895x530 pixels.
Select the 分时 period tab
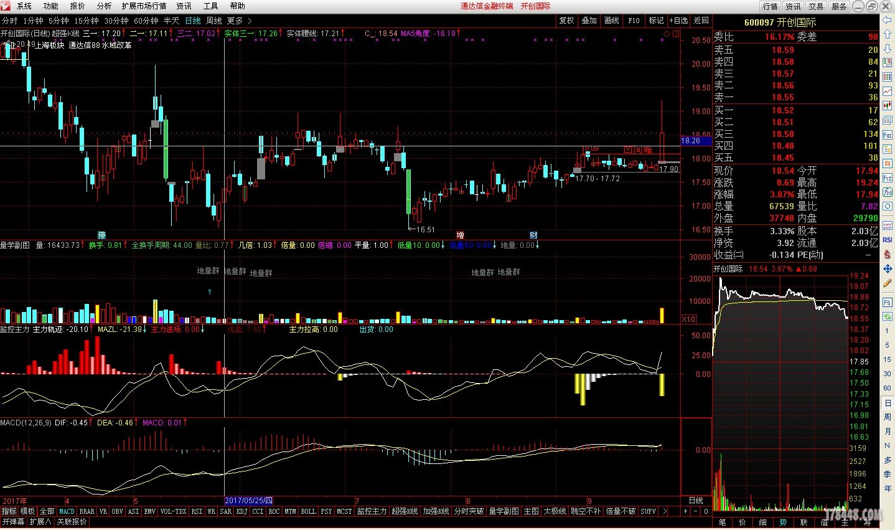(x=9, y=21)
